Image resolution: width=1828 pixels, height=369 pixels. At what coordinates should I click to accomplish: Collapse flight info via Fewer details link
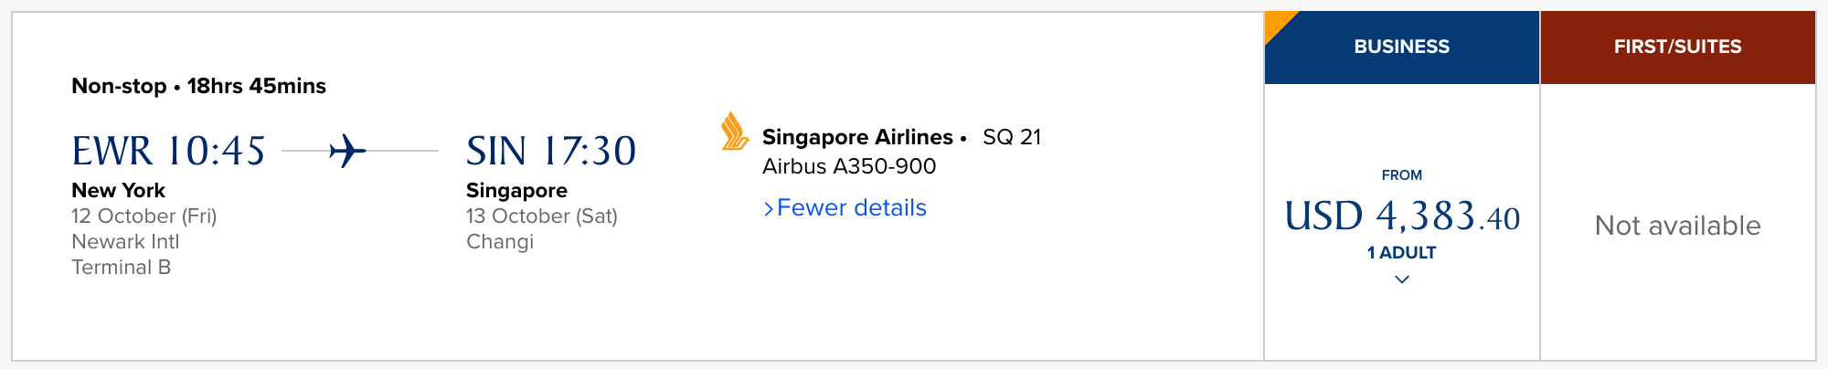click(x=851, y=208)
